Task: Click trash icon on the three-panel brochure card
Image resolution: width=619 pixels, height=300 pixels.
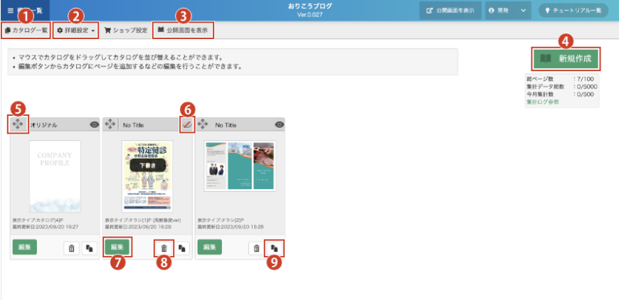Action: coord(256,248)
